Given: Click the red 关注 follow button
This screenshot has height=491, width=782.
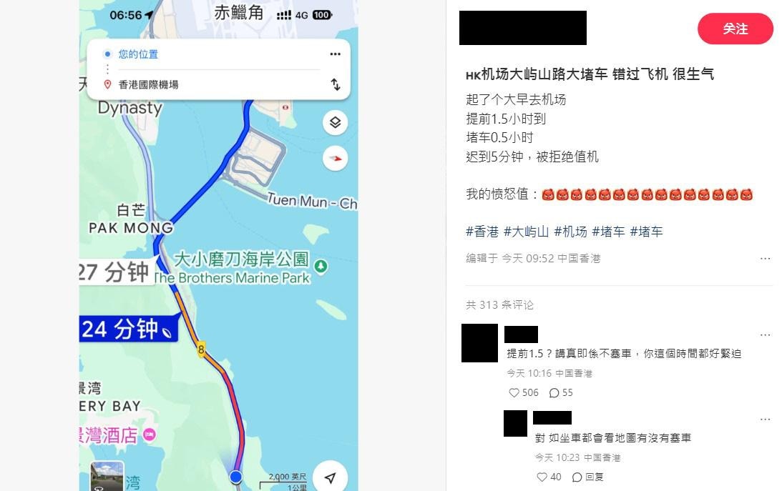Looking at the screenshot, I should pyautogui.click(x=735, y=29).
